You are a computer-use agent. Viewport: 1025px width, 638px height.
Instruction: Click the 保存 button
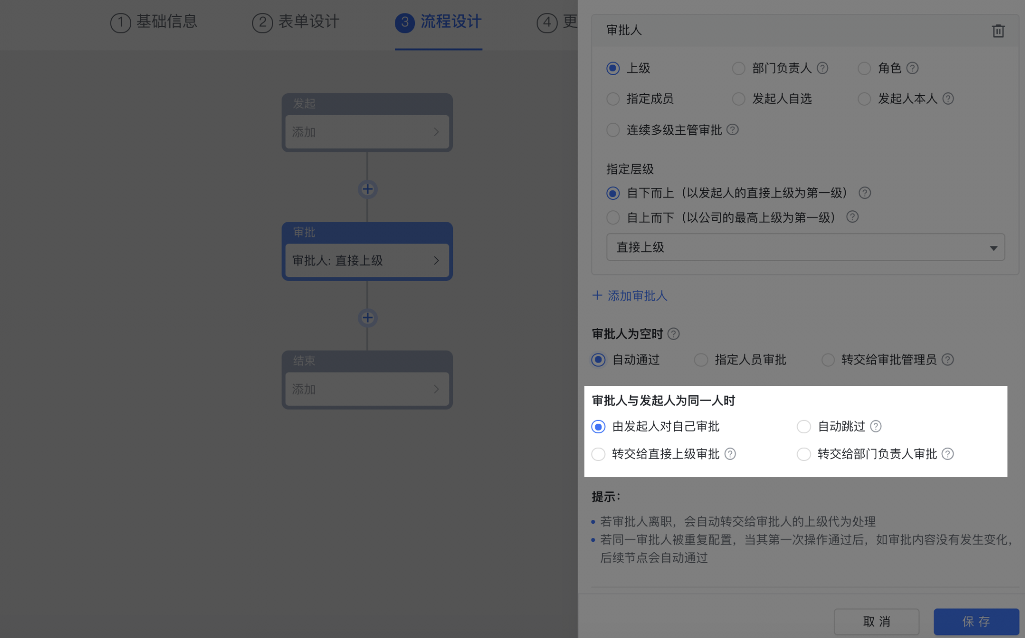tap(975, 621)
